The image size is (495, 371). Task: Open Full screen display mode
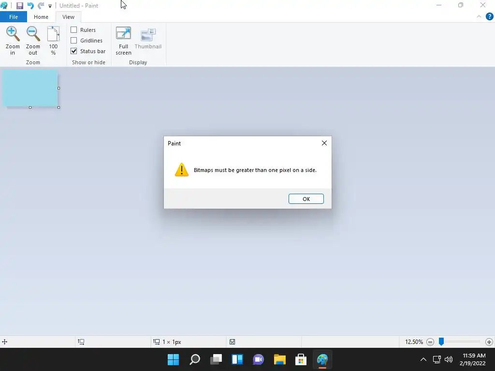(123, 41)
